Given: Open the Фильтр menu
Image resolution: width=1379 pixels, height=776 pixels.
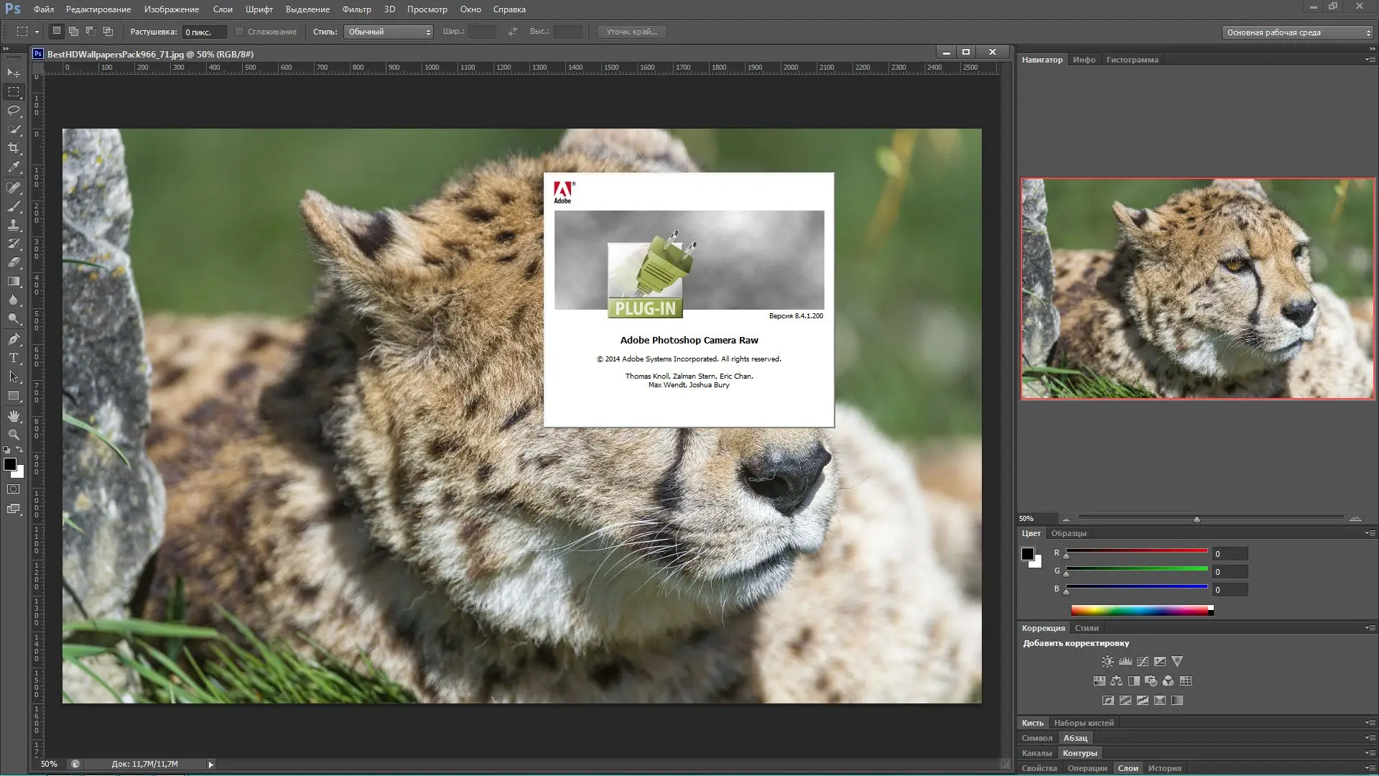Looking at the screenshot, I should click(356, 9).
